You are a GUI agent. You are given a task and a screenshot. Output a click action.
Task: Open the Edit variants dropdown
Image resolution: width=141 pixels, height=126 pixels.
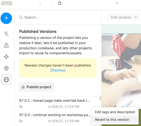coord(123,17)
